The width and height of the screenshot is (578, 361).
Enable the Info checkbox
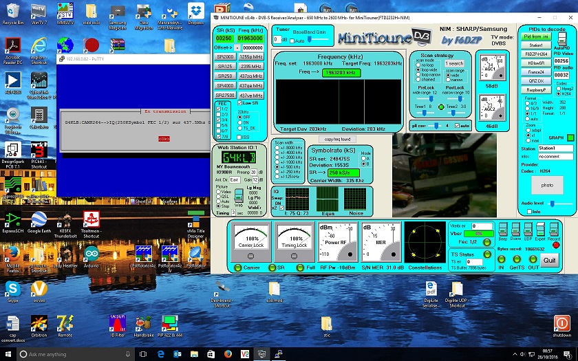pos(529,212)
